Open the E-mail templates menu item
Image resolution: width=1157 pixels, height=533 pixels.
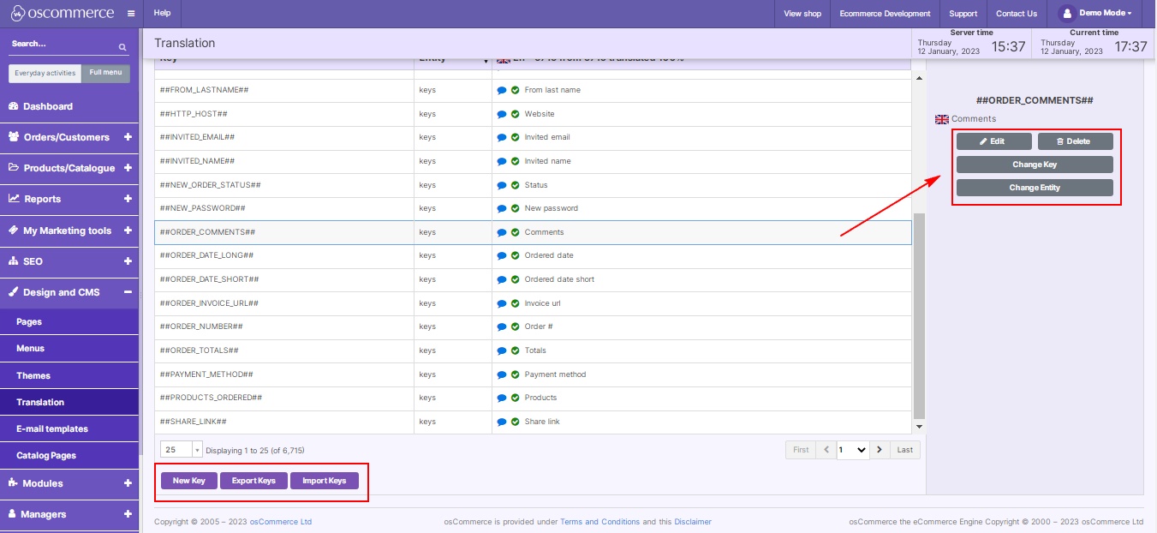(52, 428)
